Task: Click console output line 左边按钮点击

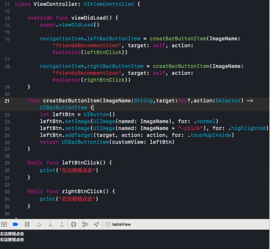Action: coord(12,234)
